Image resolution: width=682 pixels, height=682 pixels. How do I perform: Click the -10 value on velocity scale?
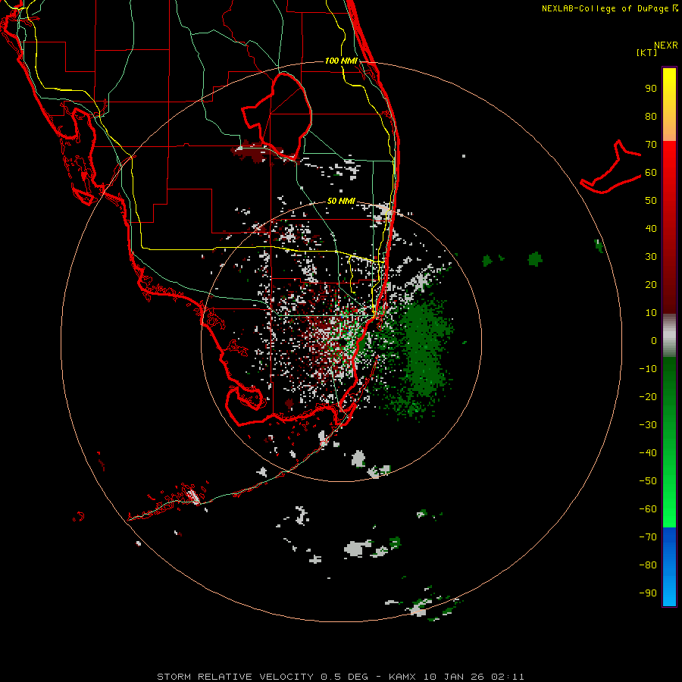click(648, 369)
